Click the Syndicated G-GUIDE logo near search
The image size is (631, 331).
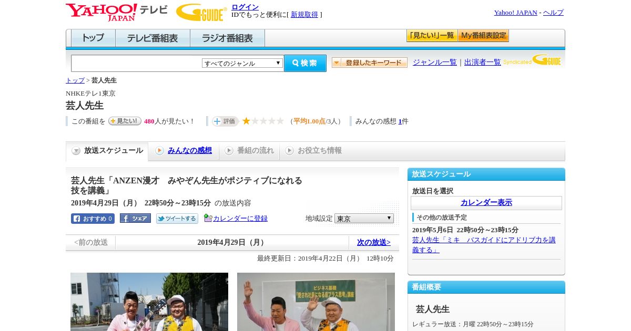tap(532, 60)
